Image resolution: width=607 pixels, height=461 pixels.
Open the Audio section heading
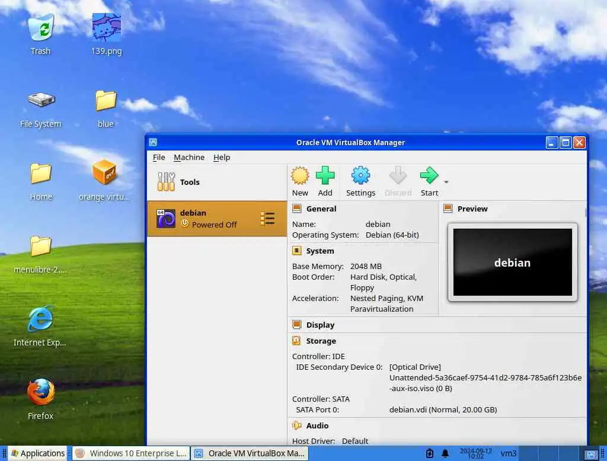click(x=317, y=426)
